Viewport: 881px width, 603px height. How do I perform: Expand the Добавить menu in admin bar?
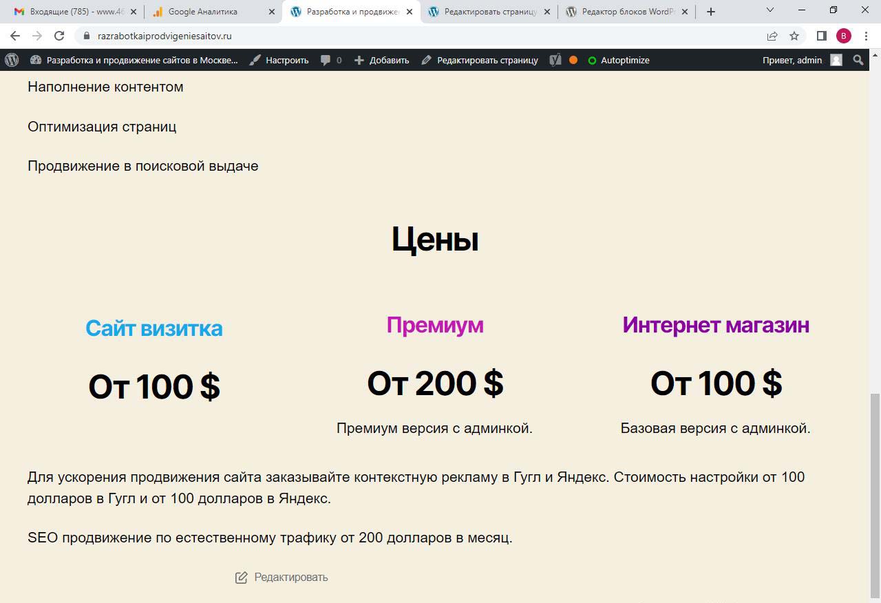(x=382, y=60)
